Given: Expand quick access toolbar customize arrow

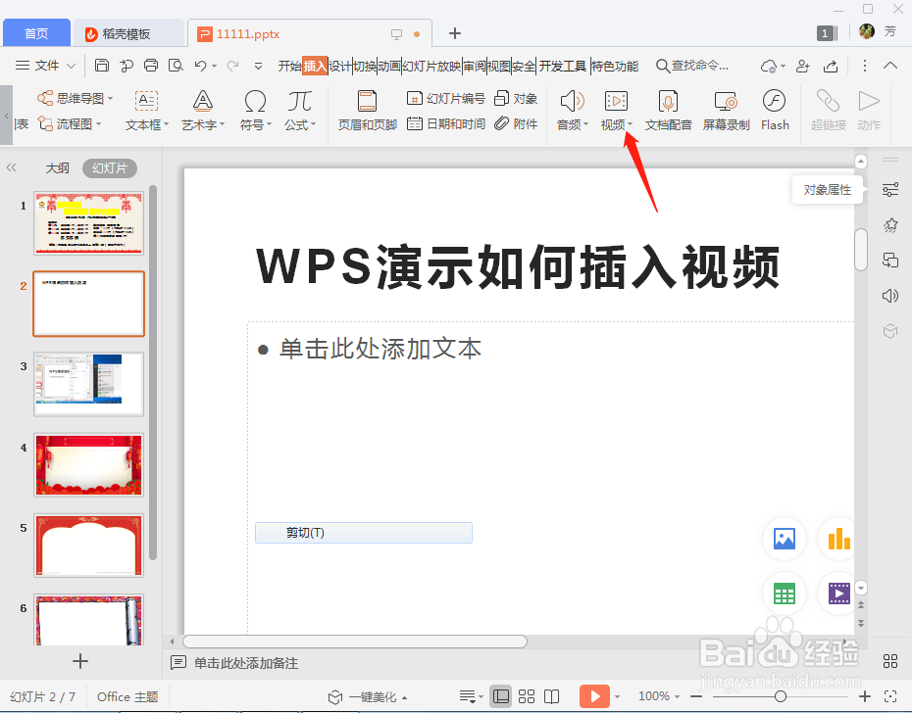Looking at the screenshot, I should pos(258,66).
